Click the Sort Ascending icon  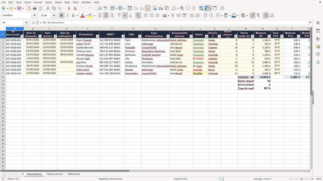(x=136, y=8)
